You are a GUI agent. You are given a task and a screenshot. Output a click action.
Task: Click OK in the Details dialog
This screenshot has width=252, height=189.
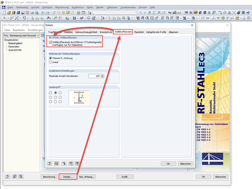[168, 164]
